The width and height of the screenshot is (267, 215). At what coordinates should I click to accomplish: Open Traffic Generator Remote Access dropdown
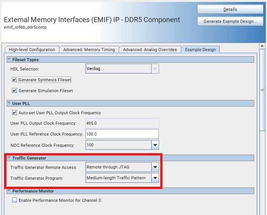click(x=155, y=167)
